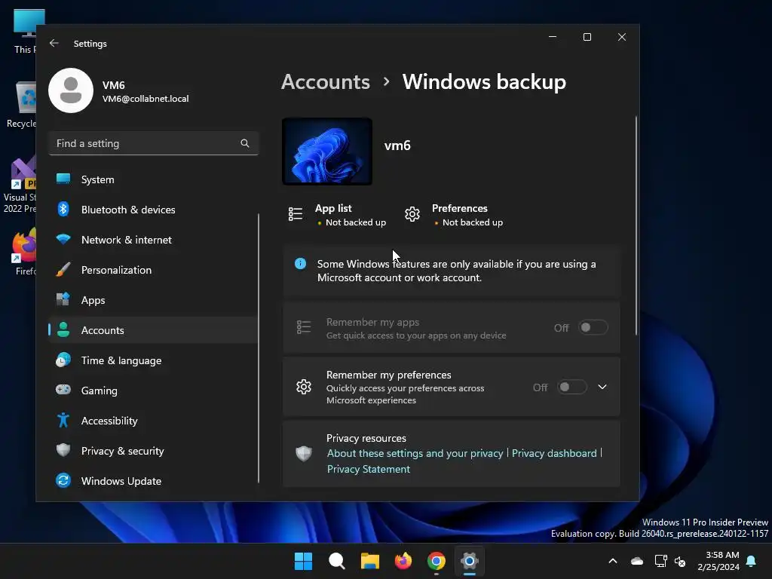This screenshot has height=579, width=772.
Task: Open the Windows Start menu
Action: point(303,561)
